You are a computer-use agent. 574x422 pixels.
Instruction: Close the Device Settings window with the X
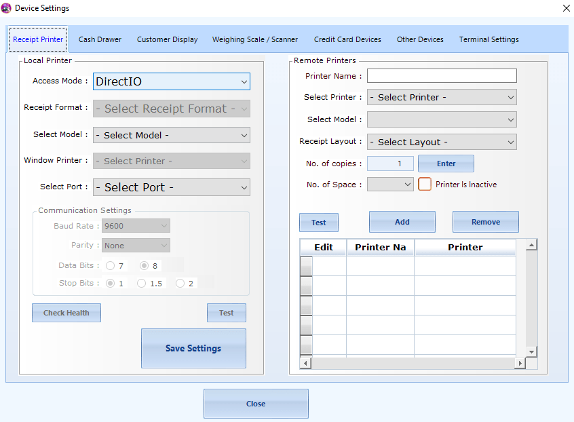(566, 8)
